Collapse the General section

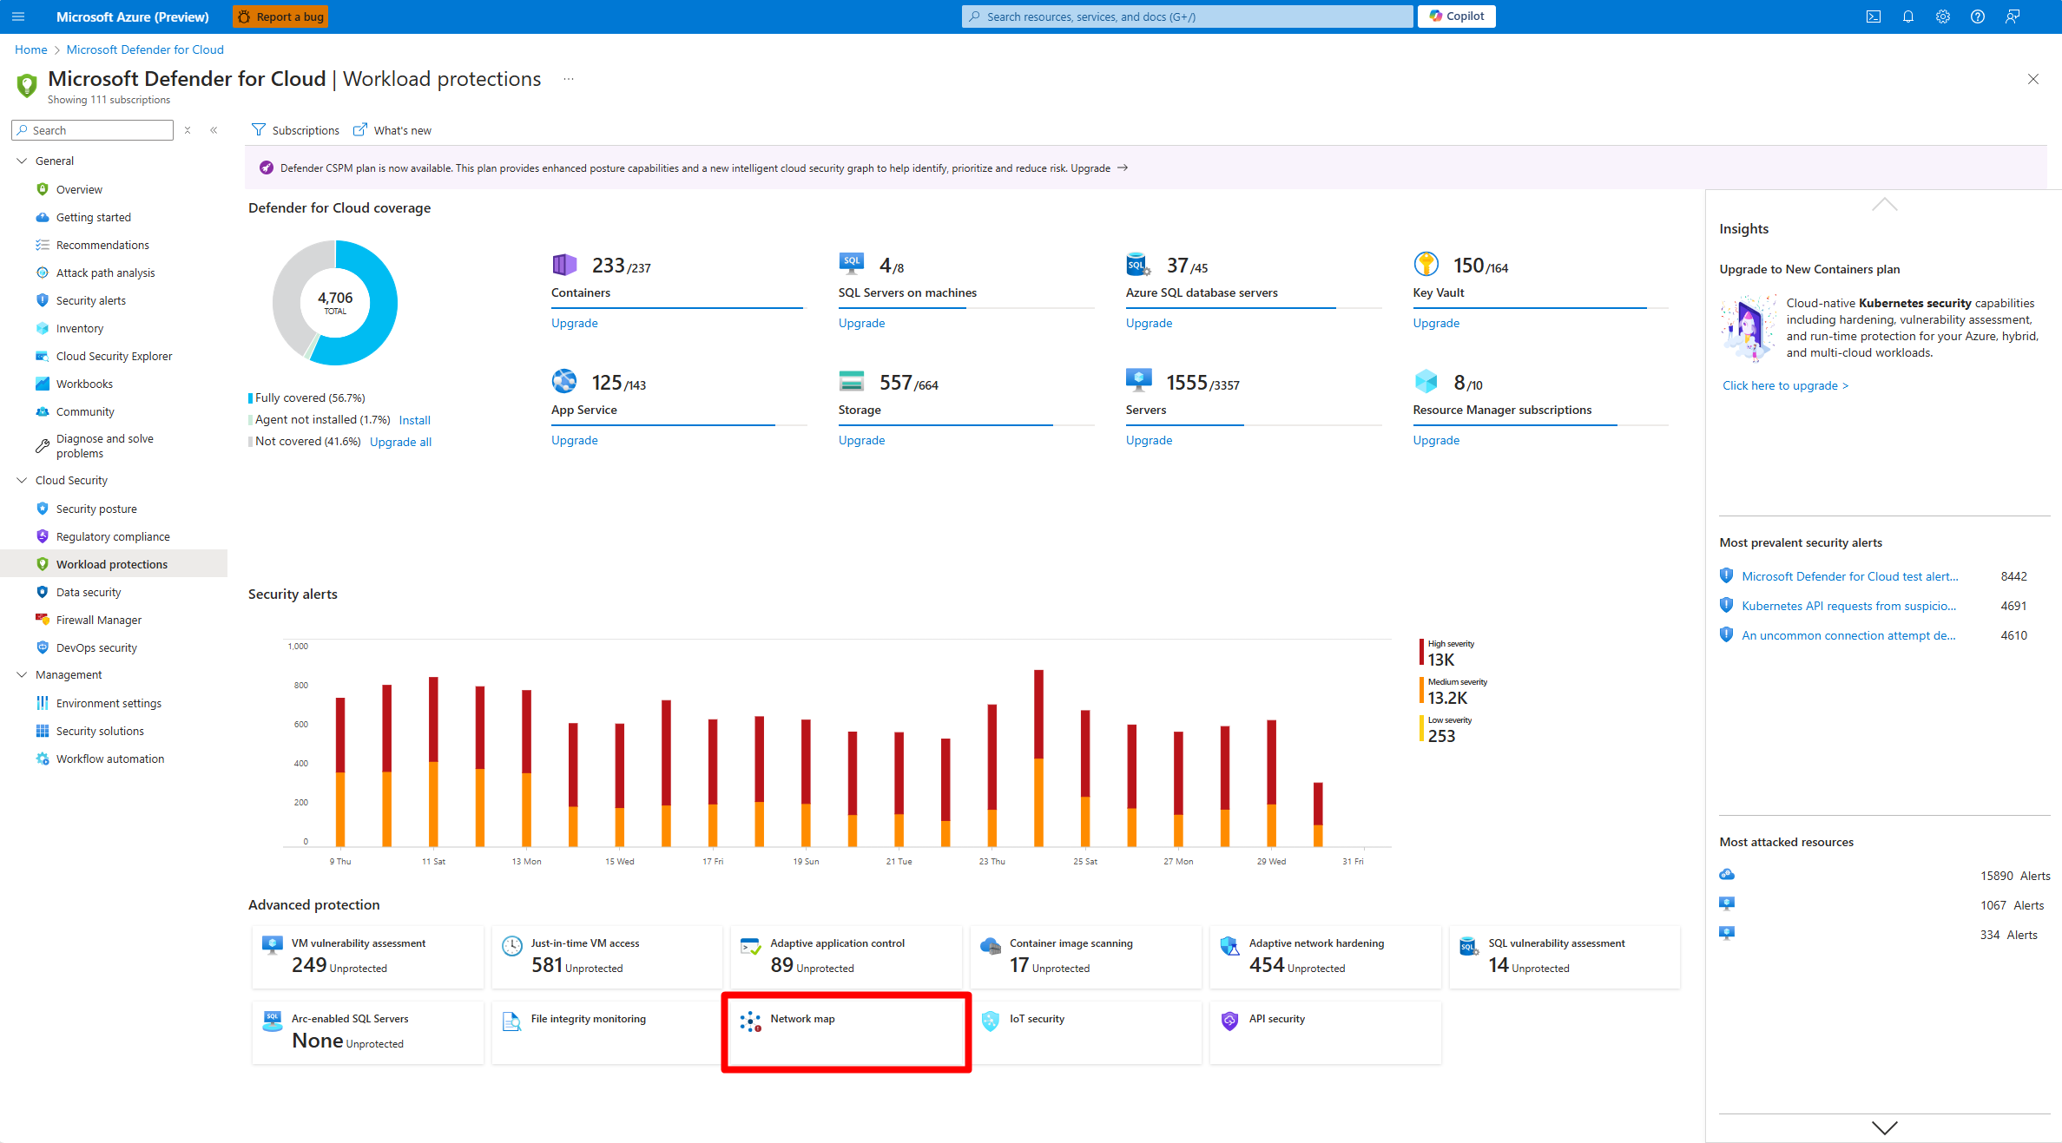[23, 161]
